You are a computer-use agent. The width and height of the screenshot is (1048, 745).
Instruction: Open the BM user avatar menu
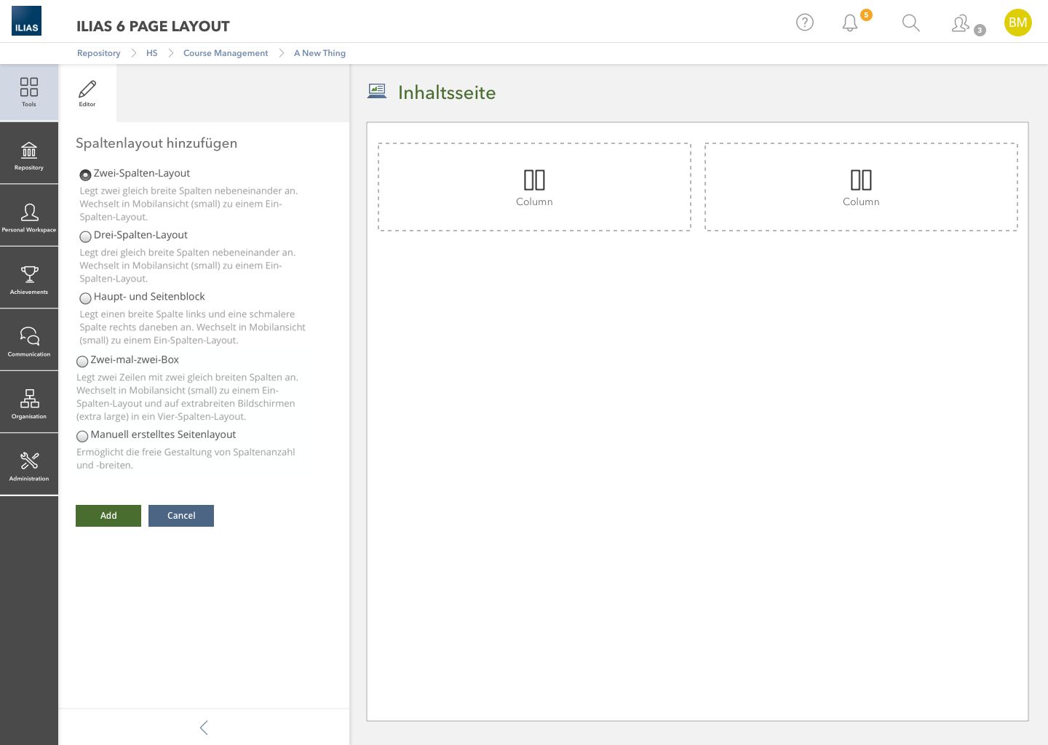(1018, 23)
